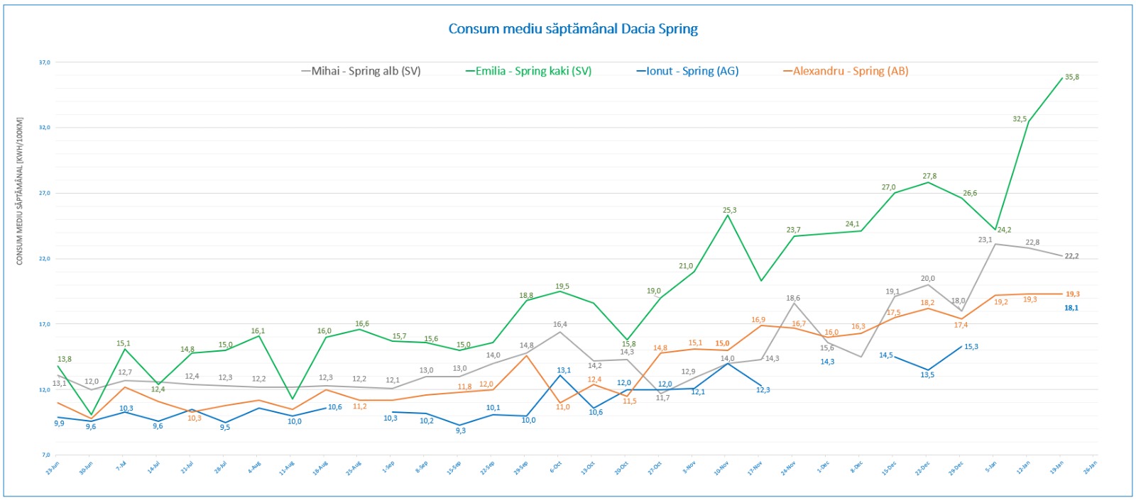
Task: Click the chart title "Consum mediu săptămânal Dacia Spring"
Action: point(572,29)
